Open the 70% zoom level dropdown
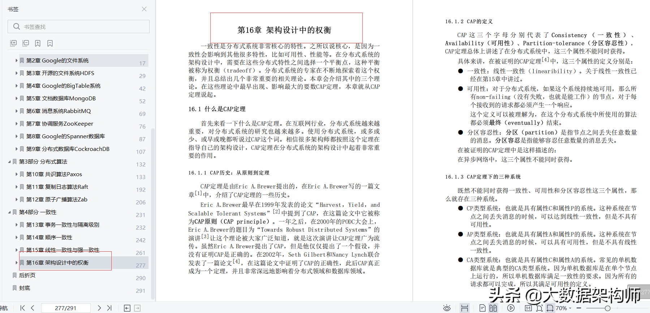This screenshot has height=313, width=650. 564,308
